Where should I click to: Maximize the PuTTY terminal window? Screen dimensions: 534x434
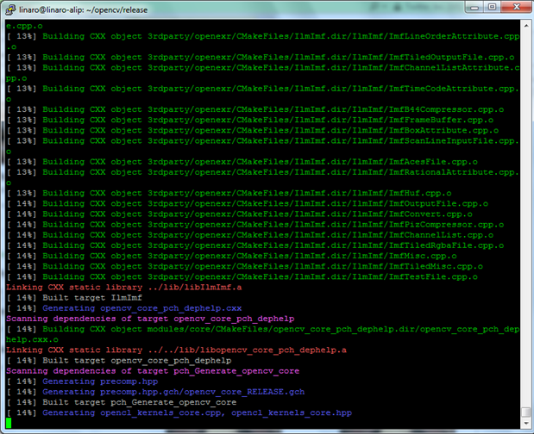(492, 7)
